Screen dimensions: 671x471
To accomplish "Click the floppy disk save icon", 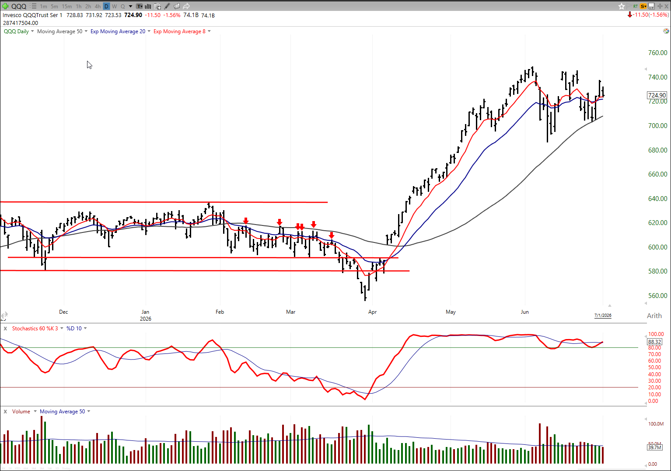I will pos(651,6).
